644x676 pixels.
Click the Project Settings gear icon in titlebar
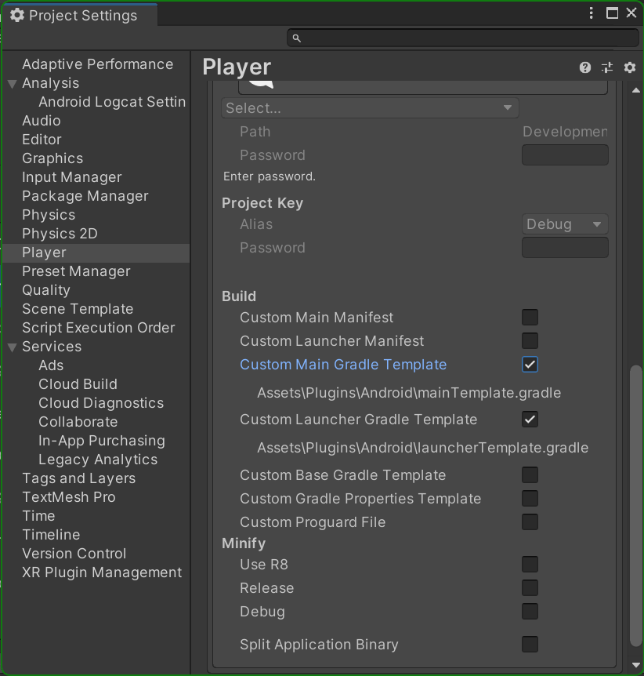click(x=17, y=13)
